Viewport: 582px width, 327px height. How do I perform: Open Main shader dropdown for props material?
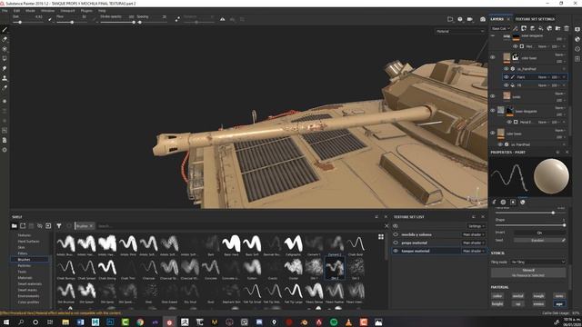point(473,243)
